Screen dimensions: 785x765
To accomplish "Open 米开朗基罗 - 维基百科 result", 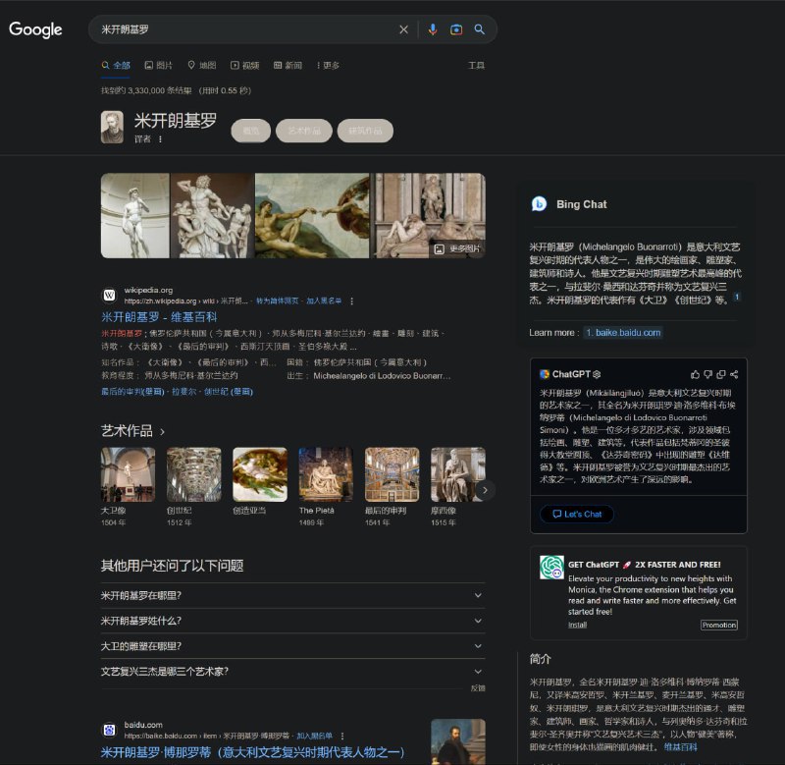I will (159, 317).
